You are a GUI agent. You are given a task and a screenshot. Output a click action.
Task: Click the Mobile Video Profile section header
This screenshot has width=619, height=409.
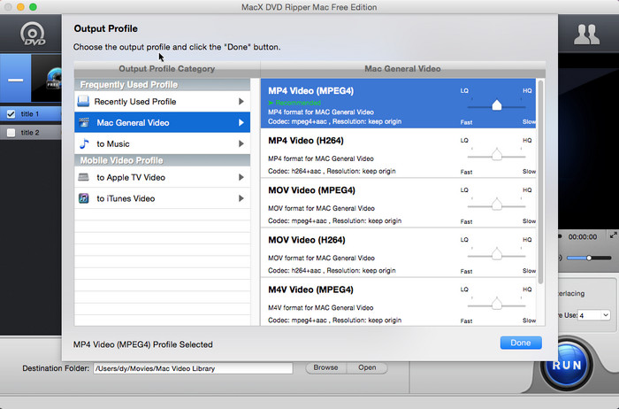click(162, 160)
